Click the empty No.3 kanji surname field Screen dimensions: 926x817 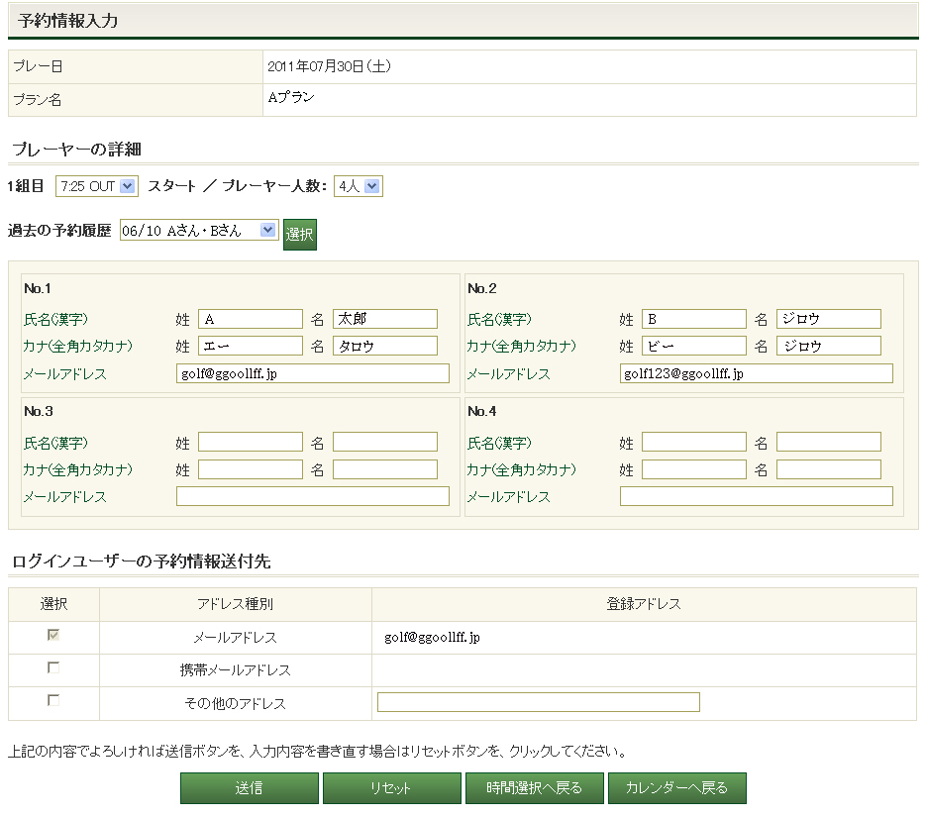coord(250,443)
